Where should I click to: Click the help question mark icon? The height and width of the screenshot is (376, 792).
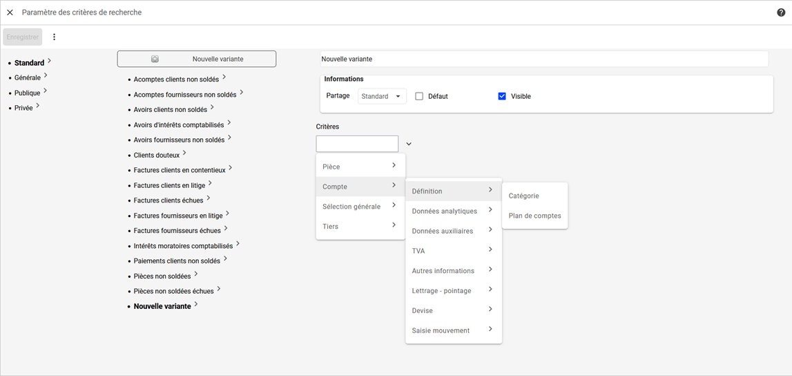coord(781,12)
